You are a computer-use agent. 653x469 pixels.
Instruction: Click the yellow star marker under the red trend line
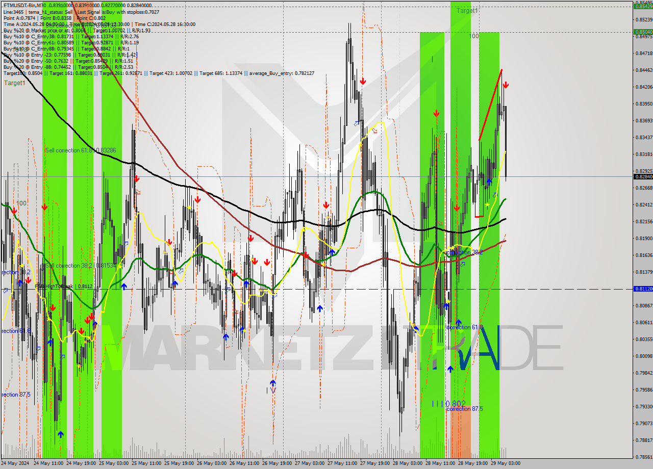click(x=487, y=205)
